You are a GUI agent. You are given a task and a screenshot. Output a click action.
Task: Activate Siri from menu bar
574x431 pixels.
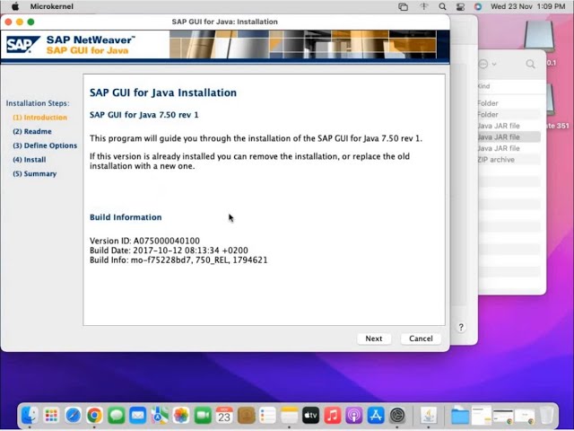[x=478, y=6]
